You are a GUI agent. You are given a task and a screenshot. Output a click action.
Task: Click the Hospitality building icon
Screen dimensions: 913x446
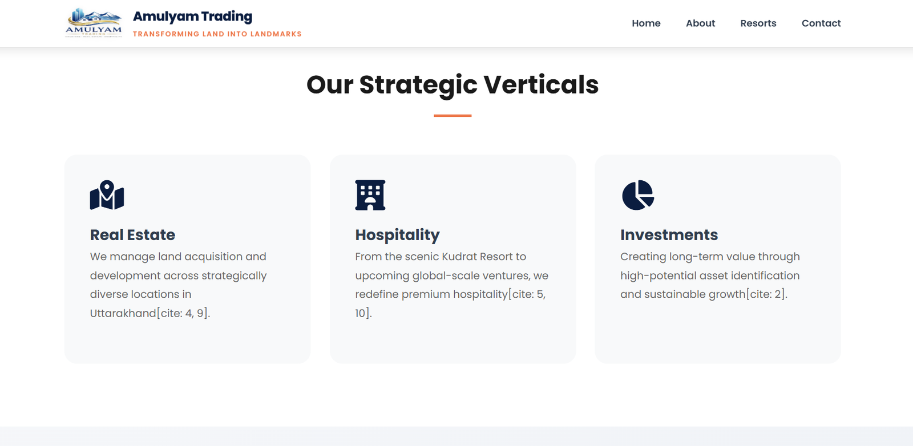pyautogui.click(x=370, y=195)
